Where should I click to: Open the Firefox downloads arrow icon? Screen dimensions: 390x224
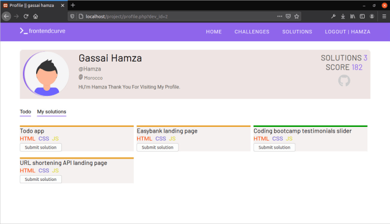[x=343, y=17]
